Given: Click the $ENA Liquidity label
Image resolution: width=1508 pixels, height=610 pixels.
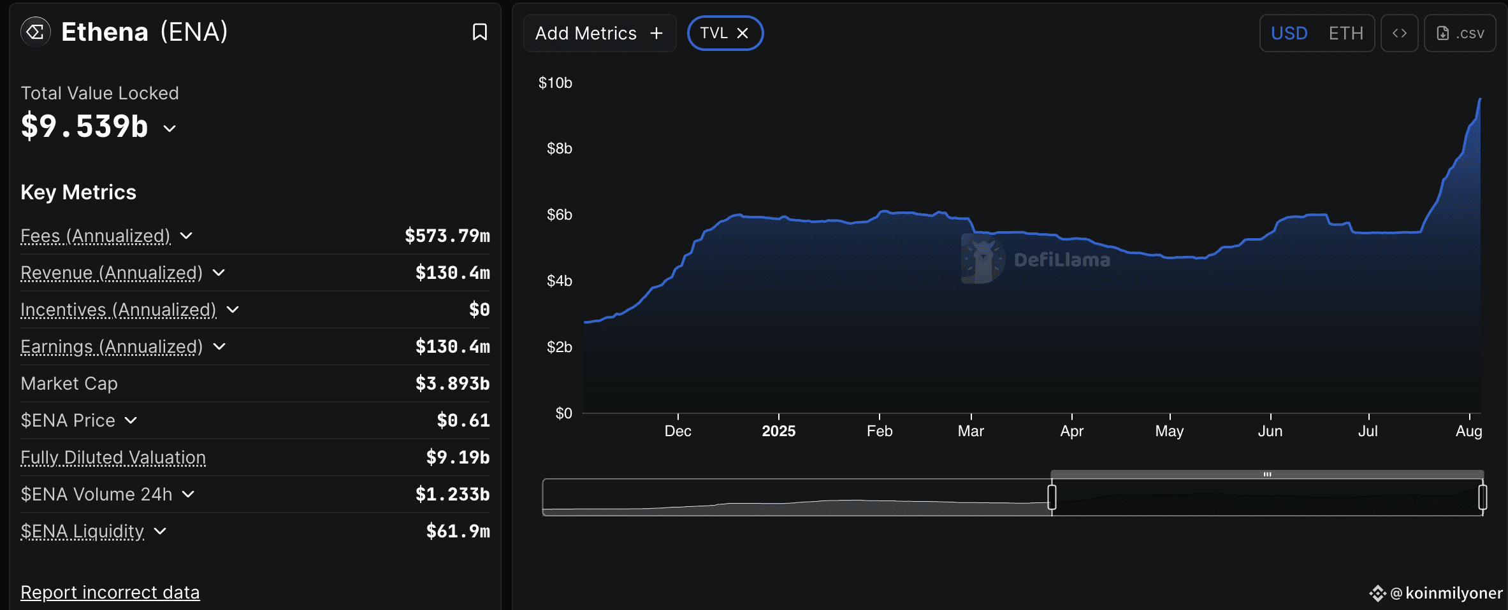Looking at the screenshot, I should point(82,531).
